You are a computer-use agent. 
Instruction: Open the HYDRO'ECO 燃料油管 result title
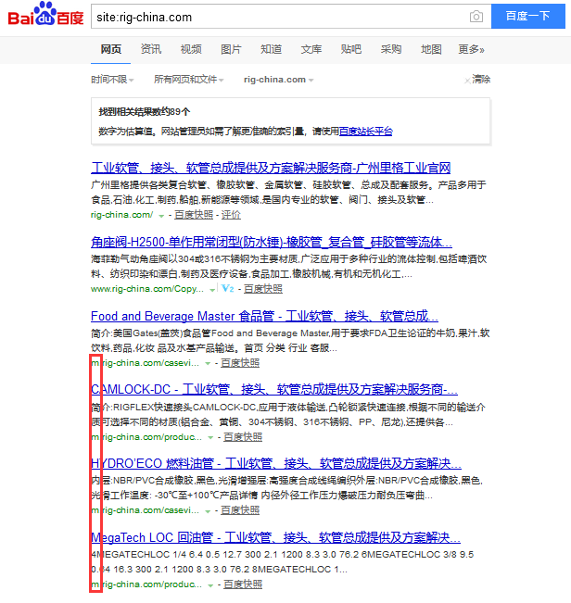coord(276,463)
